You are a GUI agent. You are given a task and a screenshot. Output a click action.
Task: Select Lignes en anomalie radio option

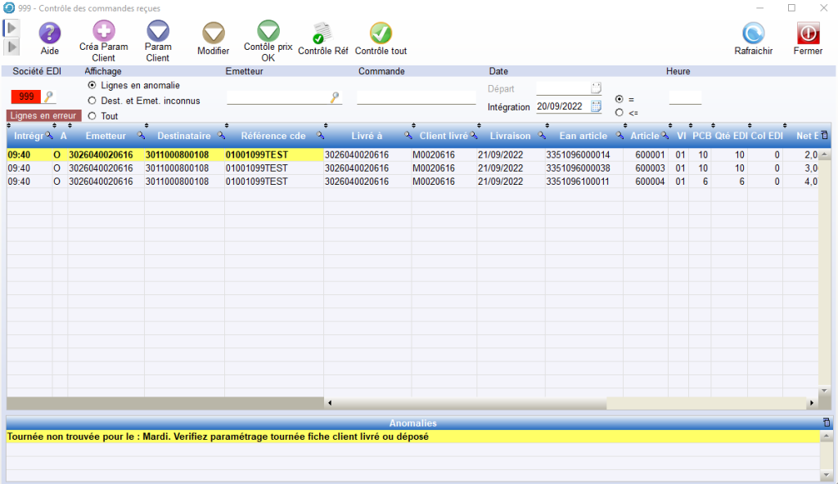click(92, 85)
